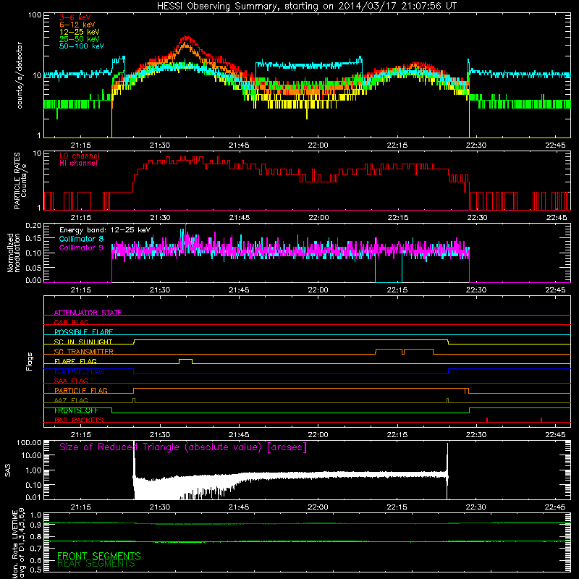Click the 0.05 y-axis value on modulation plot
Viewport: 579px width, 579px height.
[x=33, y=267]
